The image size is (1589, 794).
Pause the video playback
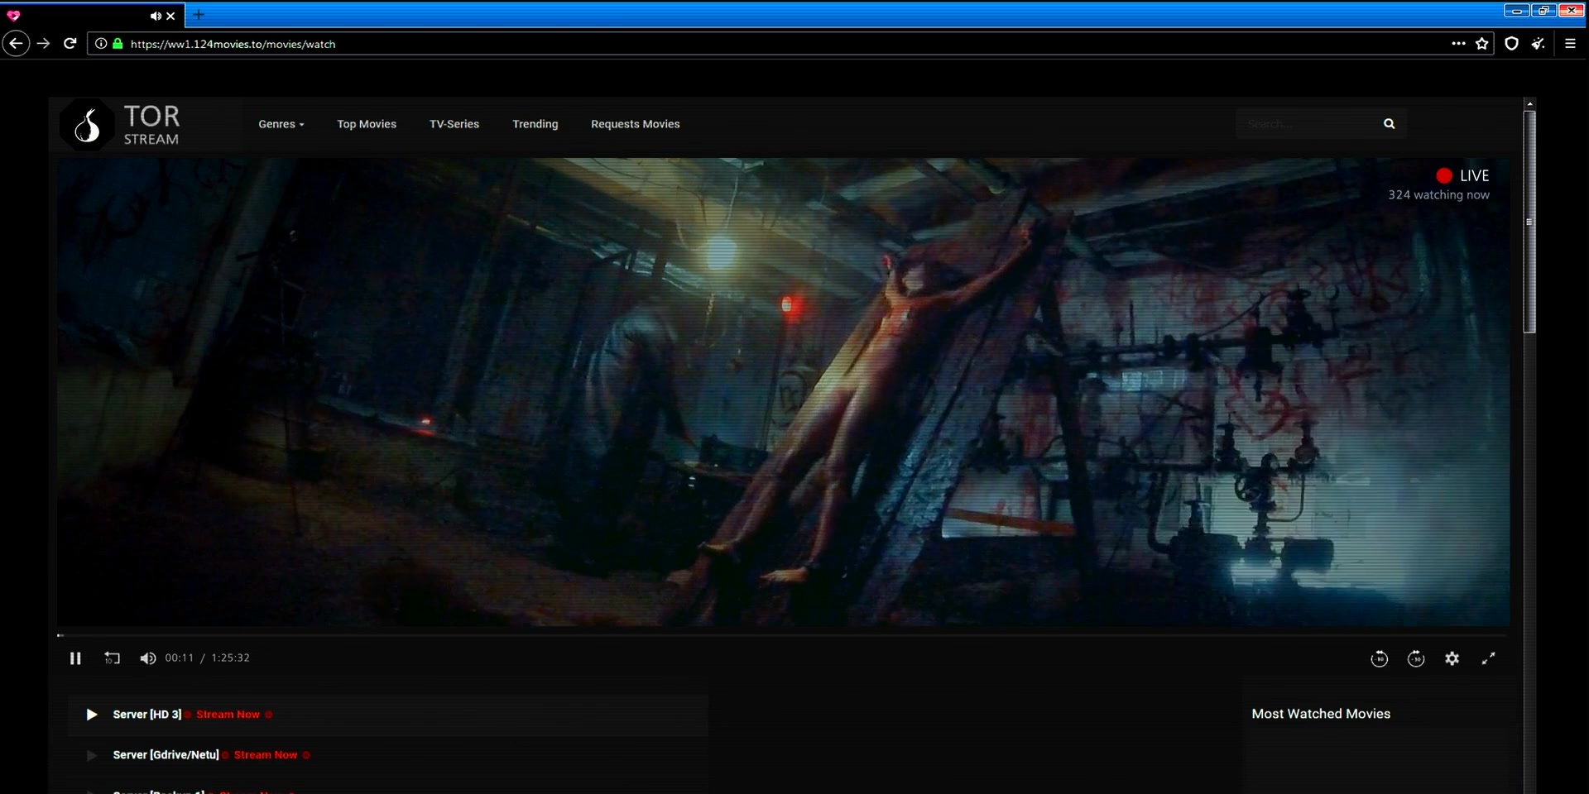point(75,658)
